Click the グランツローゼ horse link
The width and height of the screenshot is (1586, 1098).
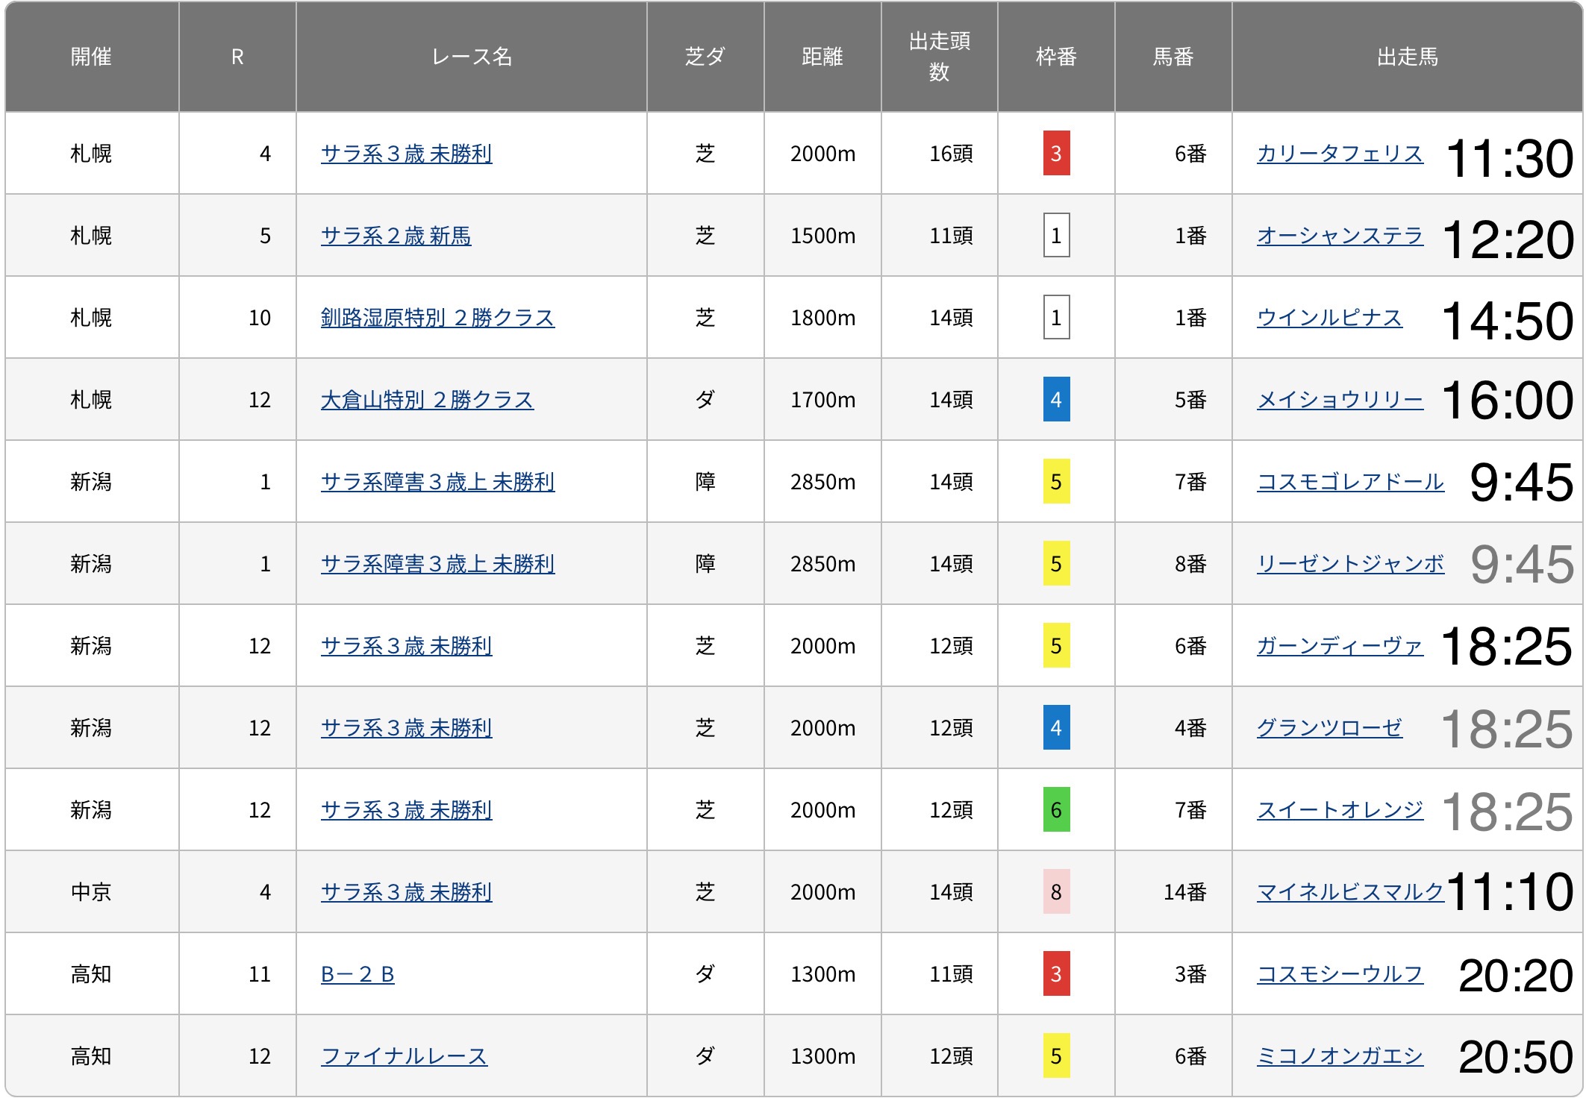(x=1329, y=728)
